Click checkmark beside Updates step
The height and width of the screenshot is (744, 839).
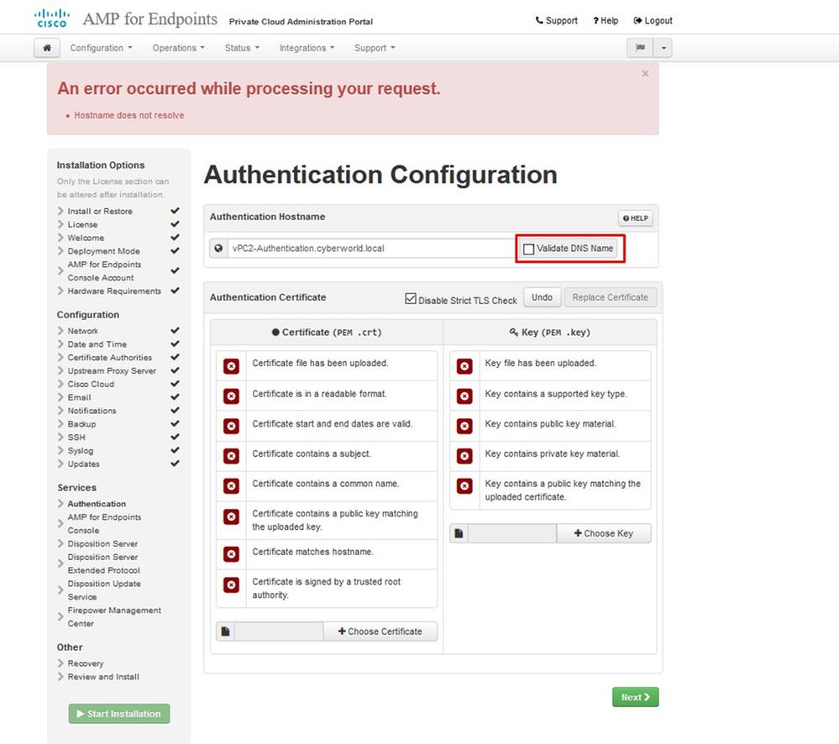(x=175, y=464)
